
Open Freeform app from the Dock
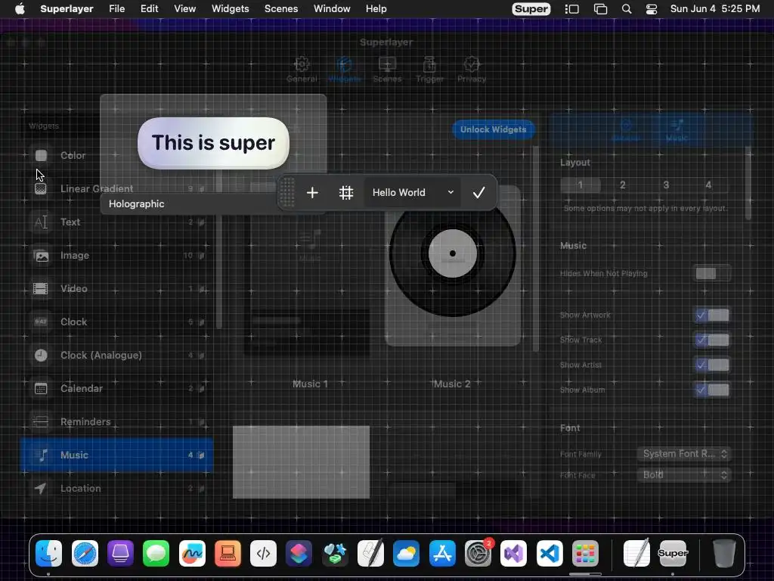click(x=192, y=553)
